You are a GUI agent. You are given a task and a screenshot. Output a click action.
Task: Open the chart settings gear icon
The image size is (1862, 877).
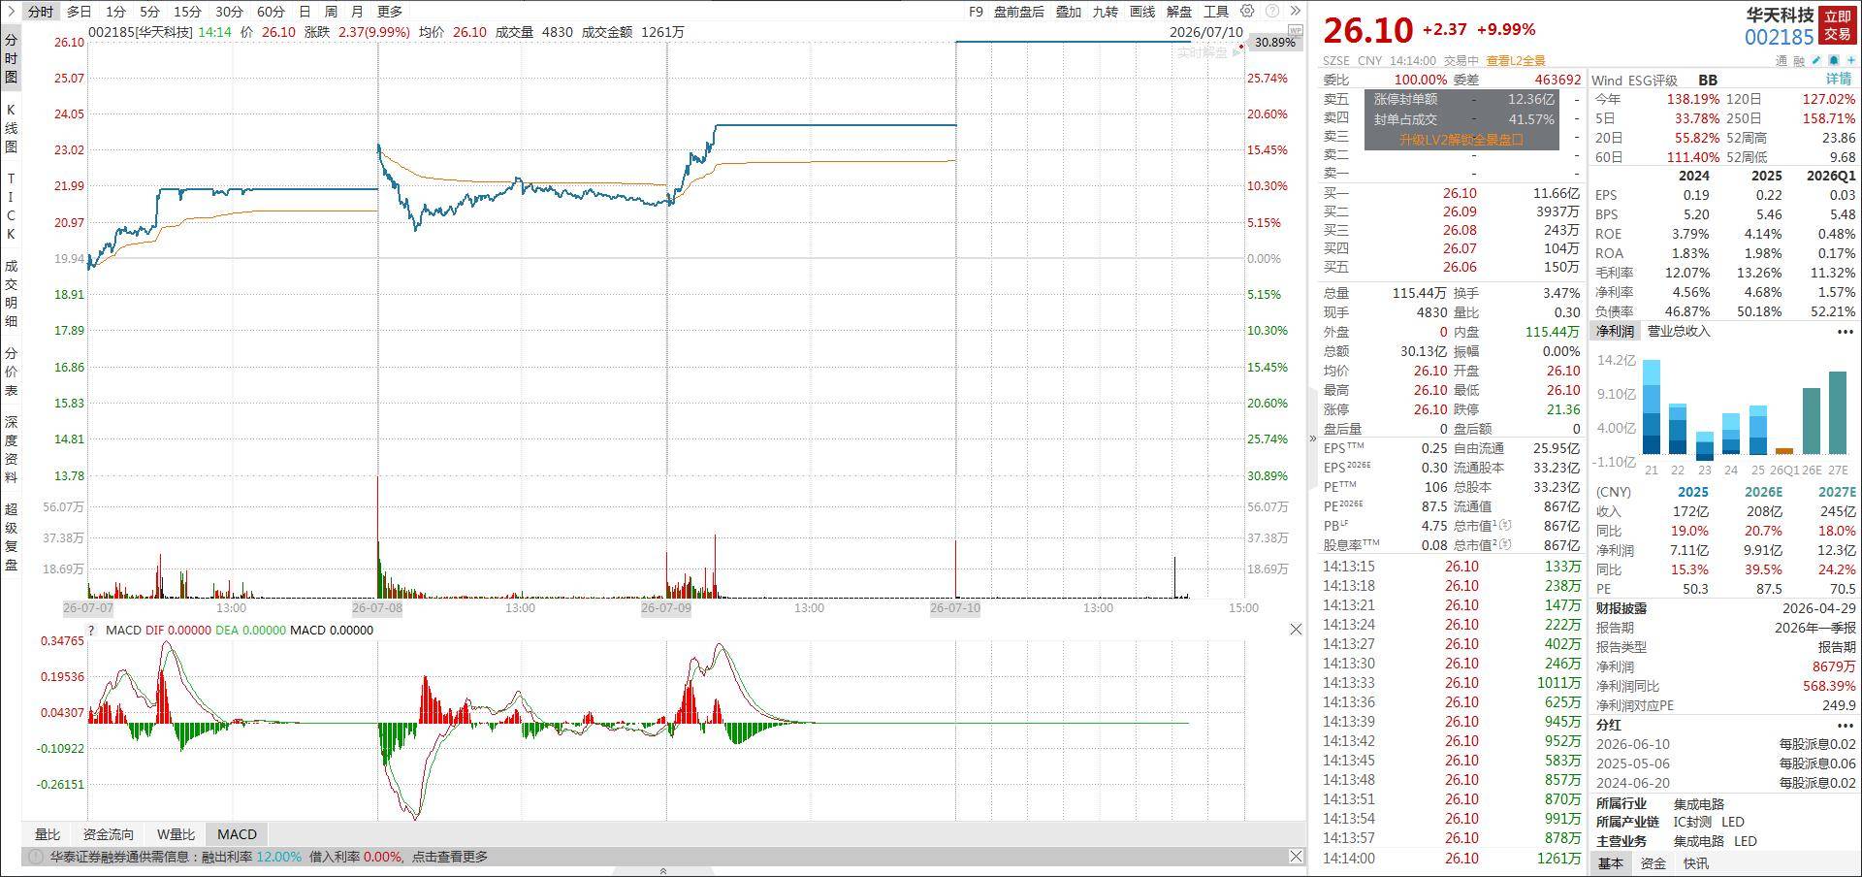coord(1248,12)
